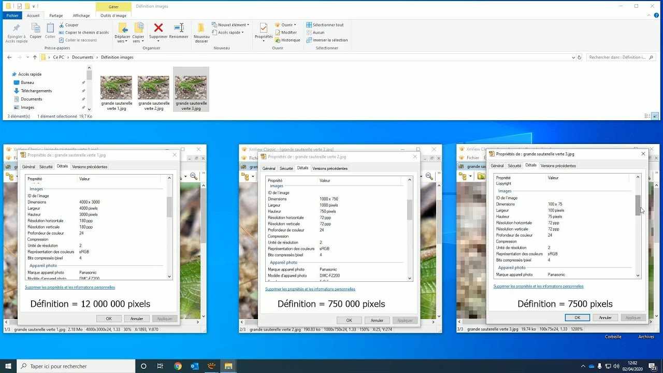
Task: Switch to XnView on the taskbar
Action: [x=211, y=366]
